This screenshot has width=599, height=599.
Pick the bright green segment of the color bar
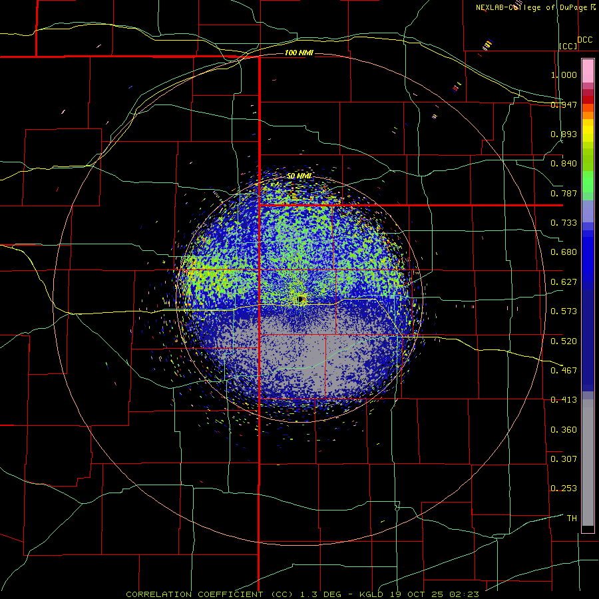point(588,182)
